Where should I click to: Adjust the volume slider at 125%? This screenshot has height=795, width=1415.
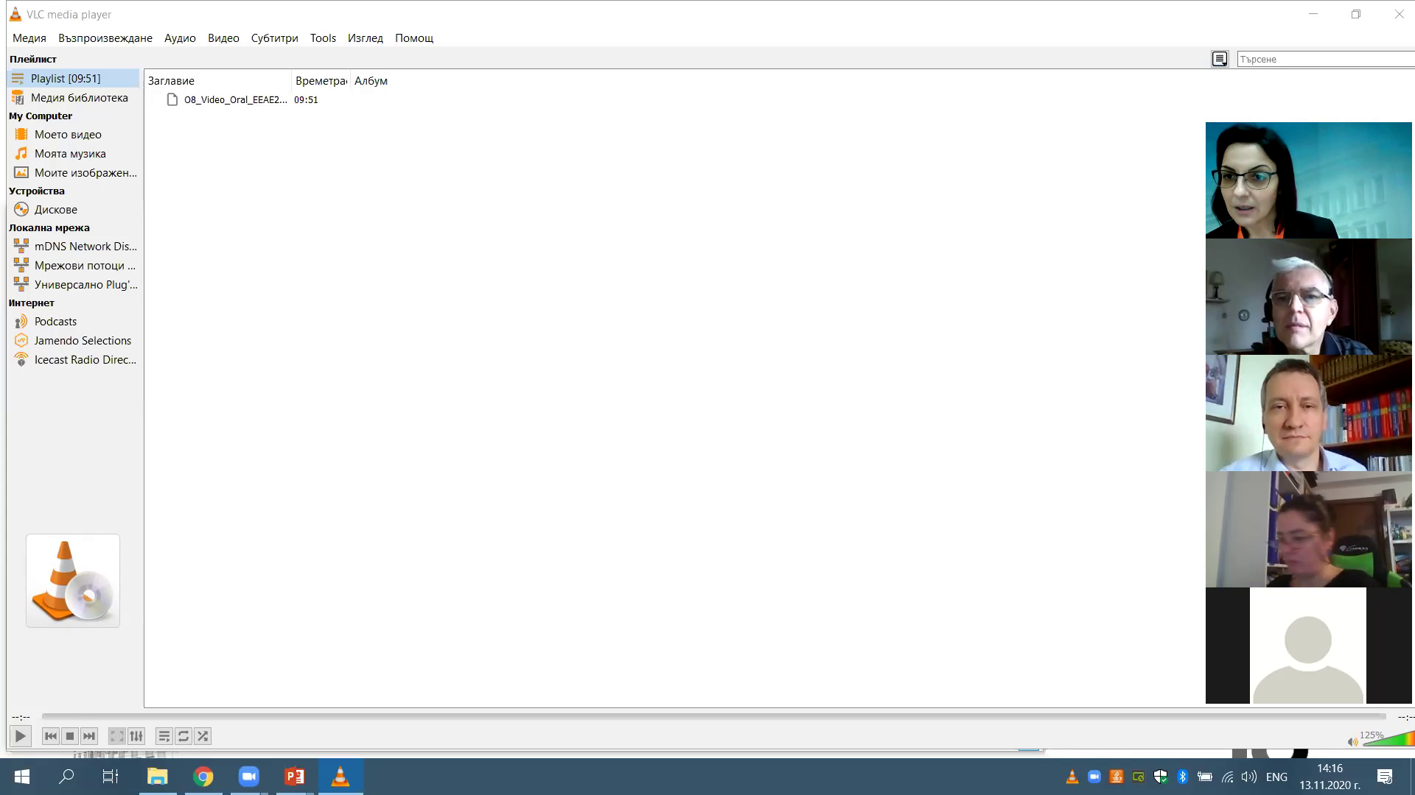(x=1389, y=740)
